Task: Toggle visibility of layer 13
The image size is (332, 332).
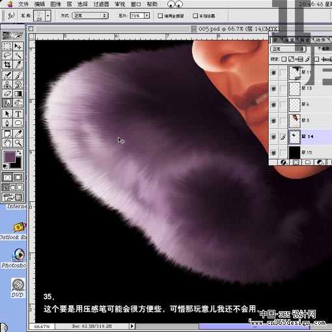Action: pos(273,89)
